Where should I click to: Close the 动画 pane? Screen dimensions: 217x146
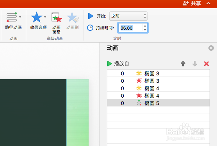[x=211, y=48]
